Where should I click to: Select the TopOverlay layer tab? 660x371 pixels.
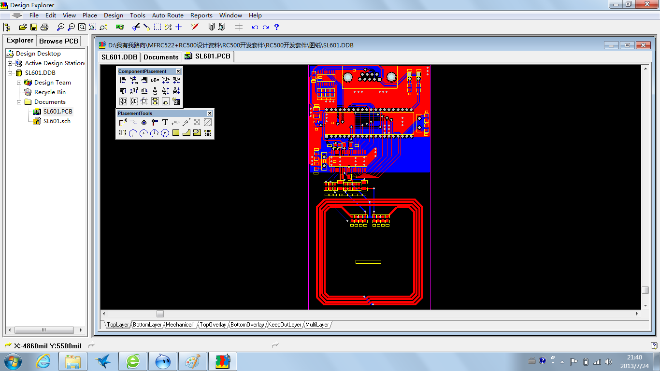pyautogui.click(x=213, y=325)
